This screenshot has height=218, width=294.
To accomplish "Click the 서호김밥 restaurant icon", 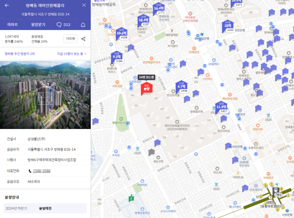I will [x=117, y=82].
